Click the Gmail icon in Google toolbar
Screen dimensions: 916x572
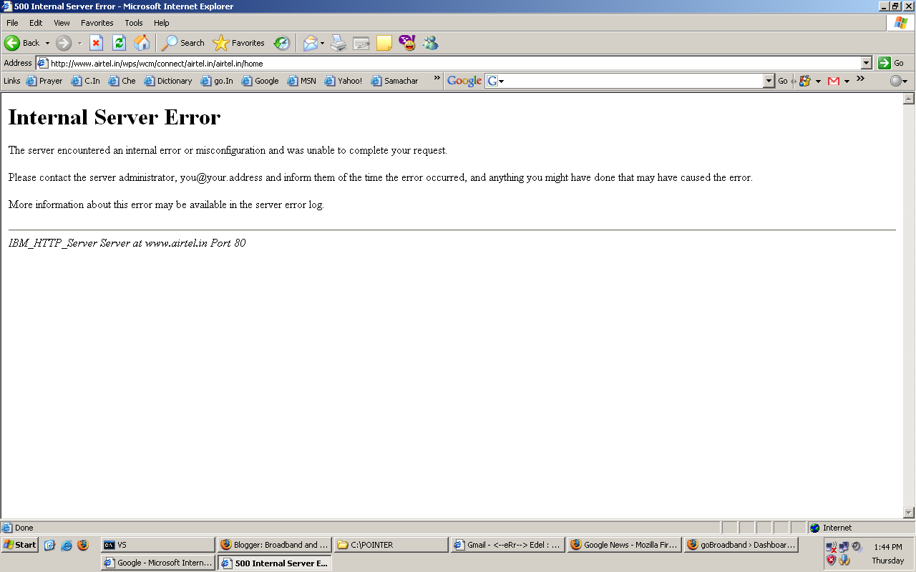834,81
